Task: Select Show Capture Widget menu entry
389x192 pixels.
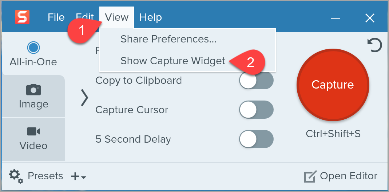Action: pyautogui.click(x=173, y=61)
